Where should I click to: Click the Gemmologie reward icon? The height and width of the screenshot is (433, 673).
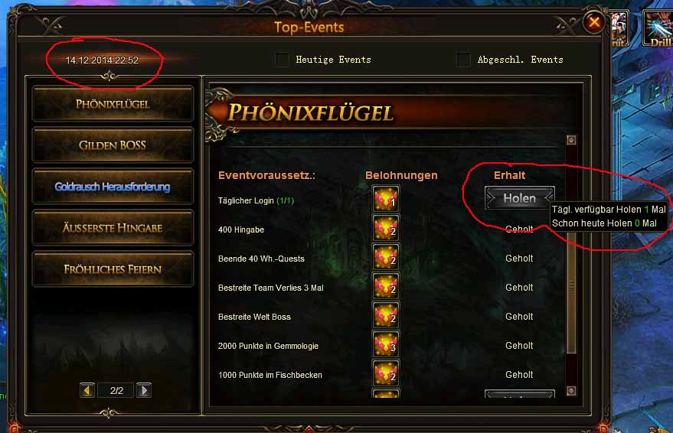(x=386, y=345)
